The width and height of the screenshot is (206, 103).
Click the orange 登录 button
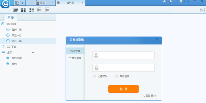tap(124, 89)
